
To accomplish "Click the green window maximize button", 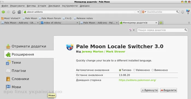I will point(186,2).
